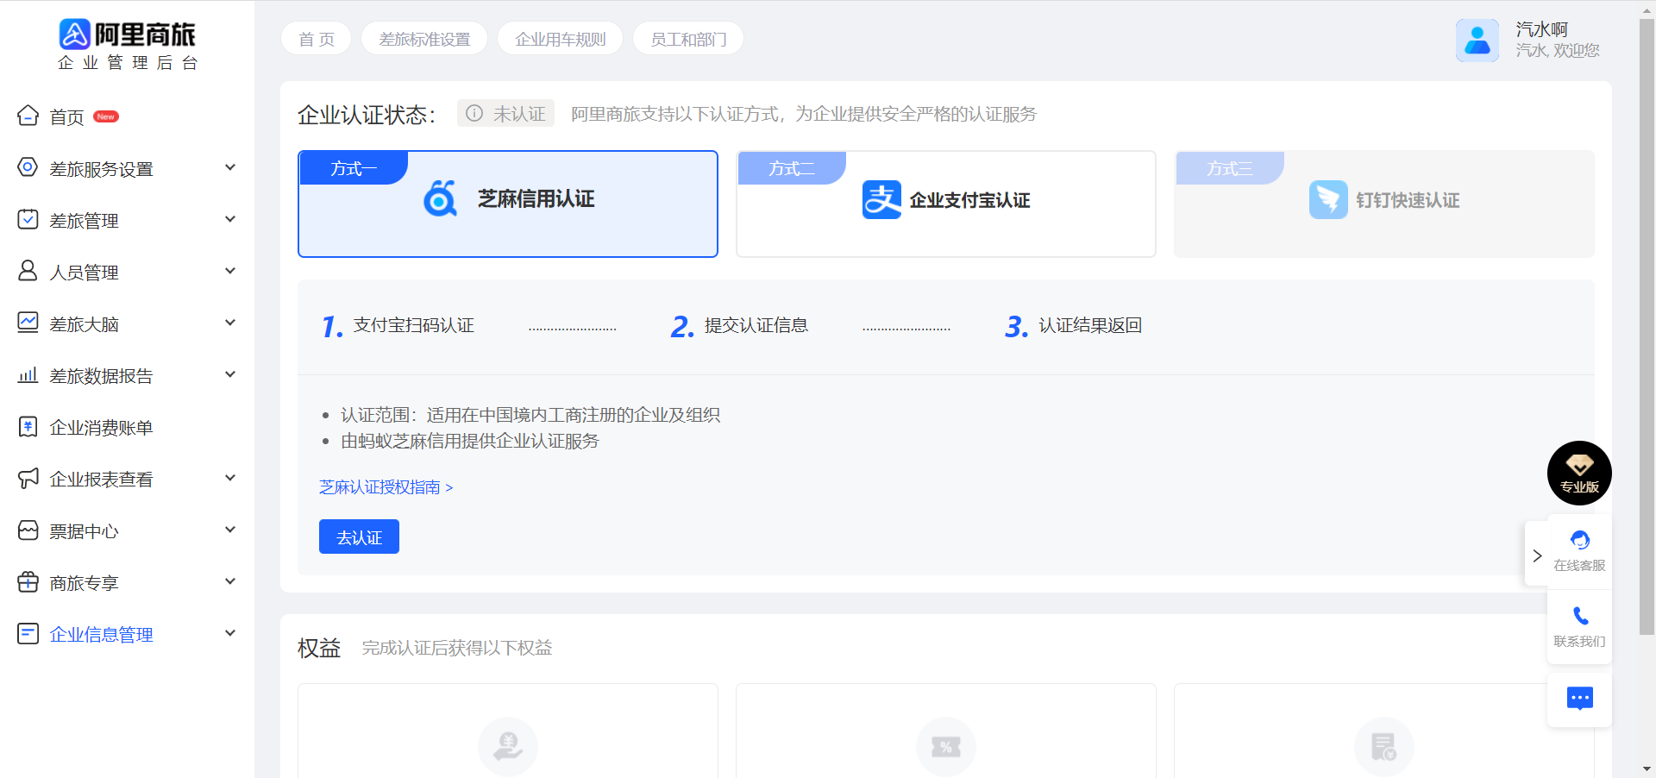The image size is (1656, 778).
Task: Click the 企业信息管理 document icon
Action: (x=28, y=633)
